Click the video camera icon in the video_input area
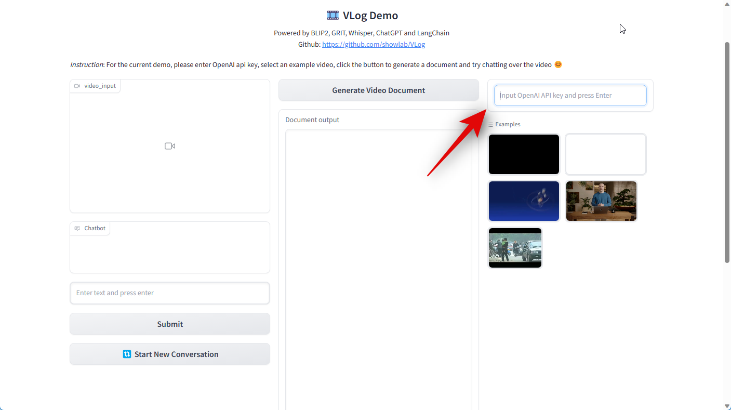This screenshot has width=731, height=410. coord(170,146)
